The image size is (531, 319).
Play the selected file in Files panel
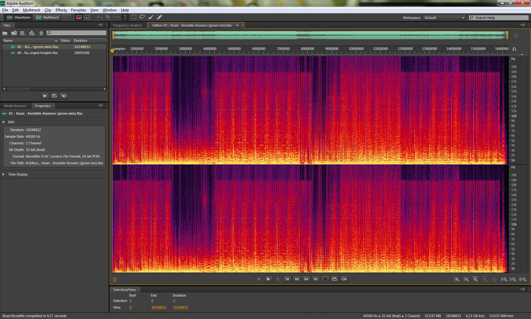pyautogui.click(x=45, y=96)
